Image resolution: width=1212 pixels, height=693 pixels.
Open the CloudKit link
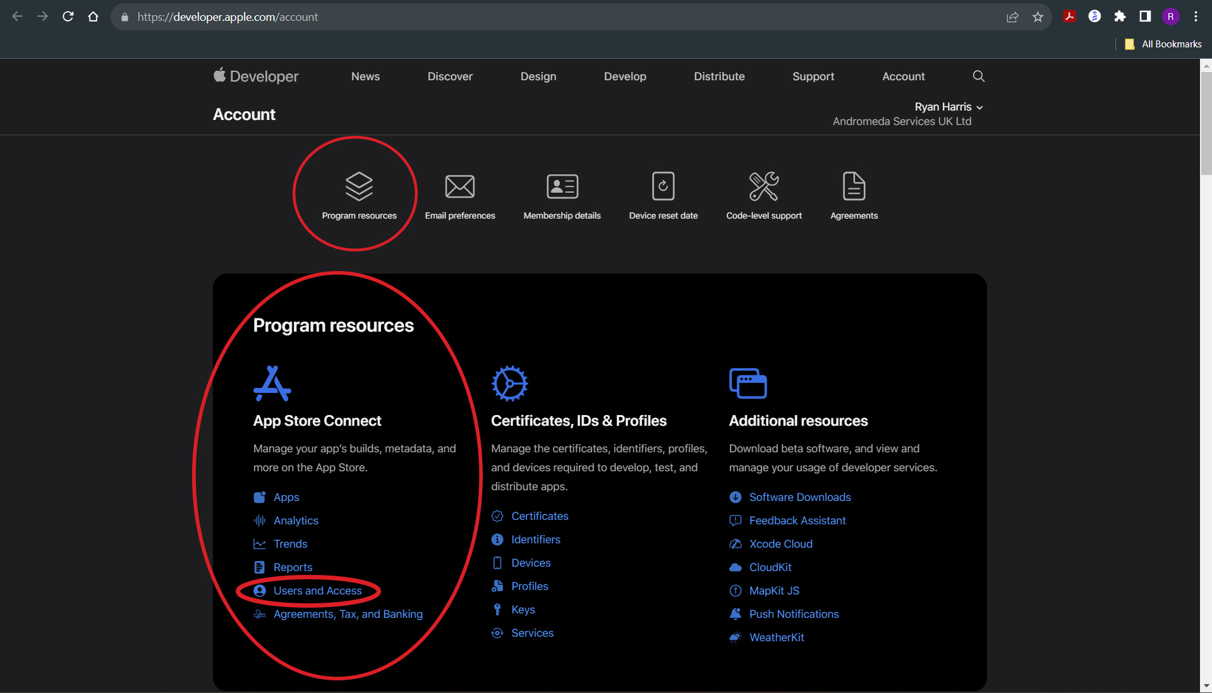(770, 567)
